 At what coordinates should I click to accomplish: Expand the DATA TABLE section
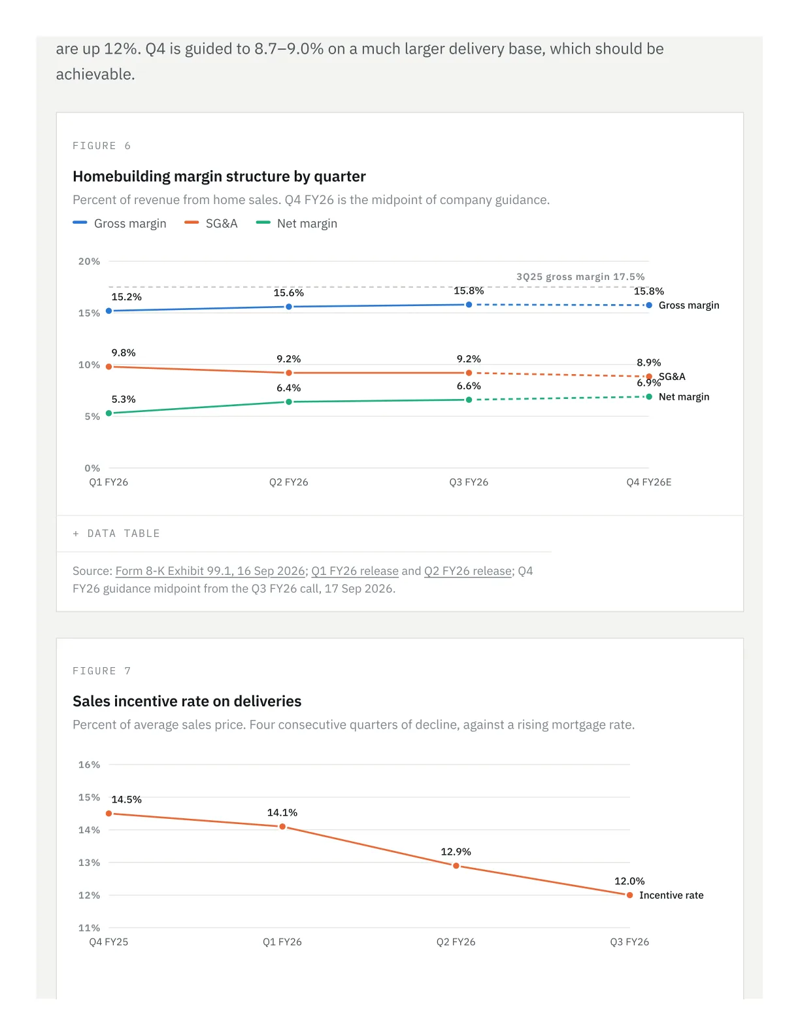(x=116, y=534)
